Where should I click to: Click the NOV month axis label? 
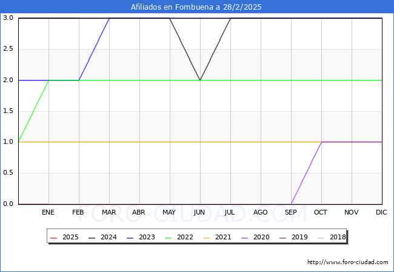click(x=352, y=212)
